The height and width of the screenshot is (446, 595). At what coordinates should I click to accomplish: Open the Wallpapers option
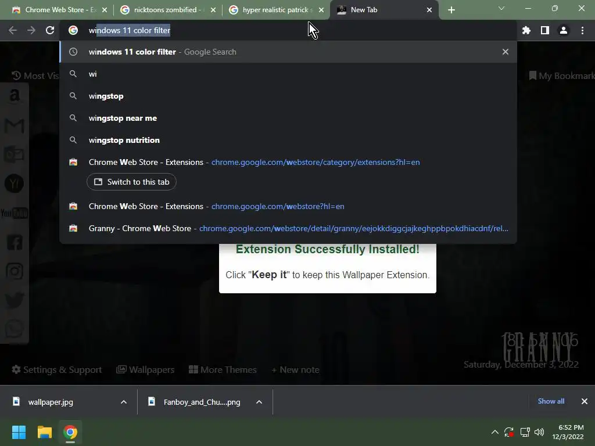[x=145, y=370]
